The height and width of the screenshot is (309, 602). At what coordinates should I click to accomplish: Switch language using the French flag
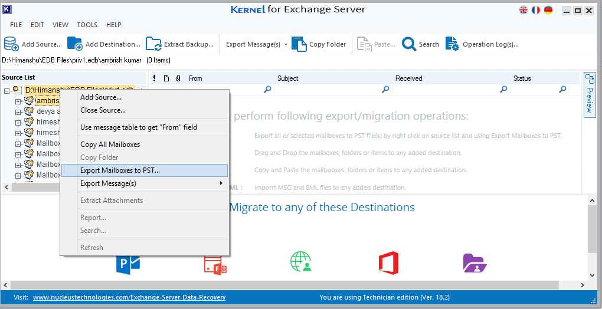pyautogui.click(x=536, y=10)
